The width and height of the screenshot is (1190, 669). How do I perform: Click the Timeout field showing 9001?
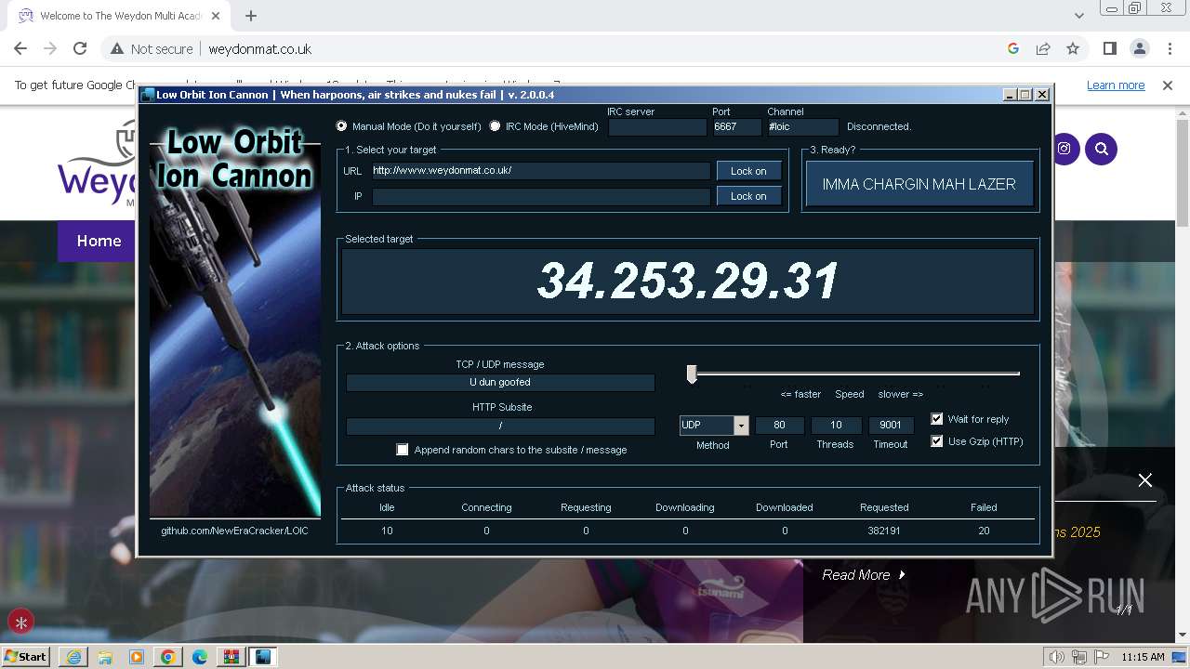pyautogui.click(x=891, y=426)
